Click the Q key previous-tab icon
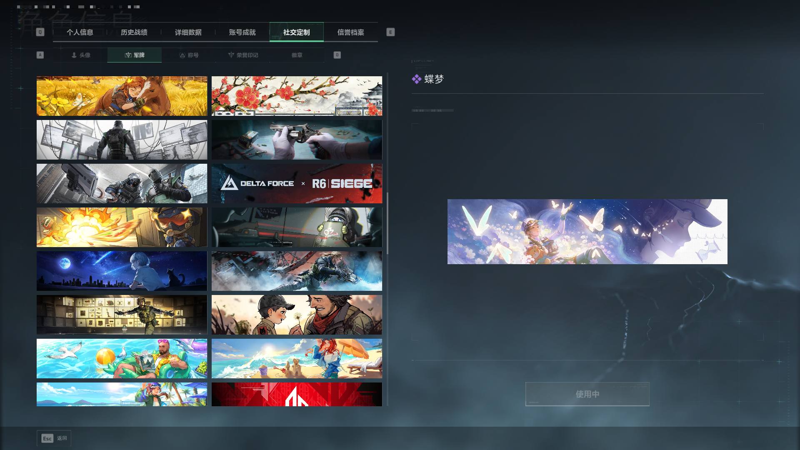Viewport: 800px width, 450px height. 40,32
